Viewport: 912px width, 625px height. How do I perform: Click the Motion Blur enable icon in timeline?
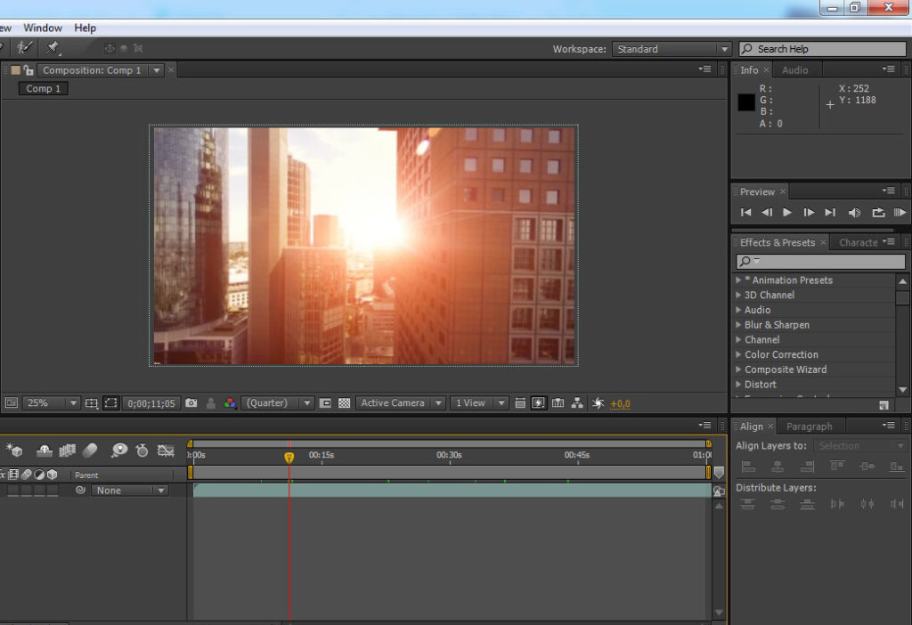pos(90,450)
